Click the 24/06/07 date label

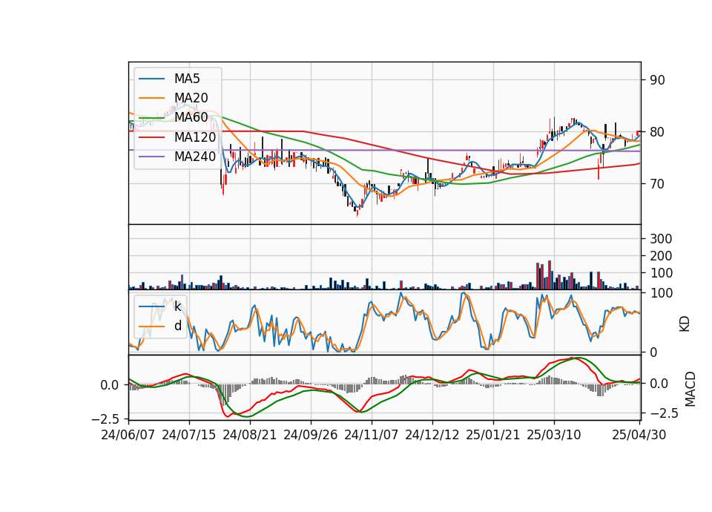(128, 435)
